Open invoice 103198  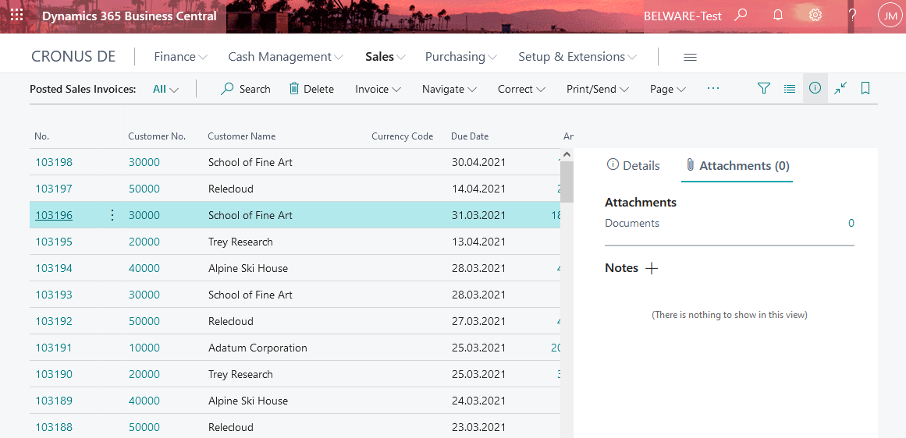(54, 162)
